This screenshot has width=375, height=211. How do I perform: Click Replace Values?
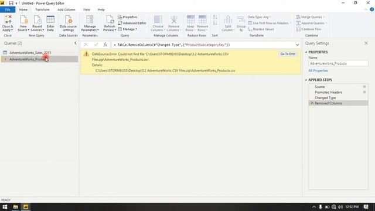[261, 29]
